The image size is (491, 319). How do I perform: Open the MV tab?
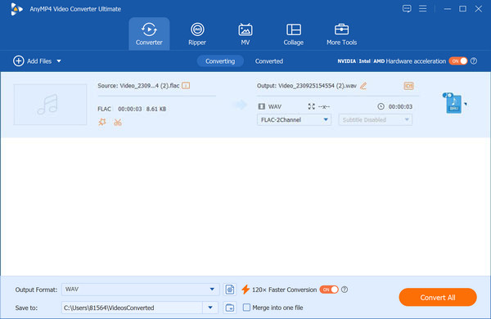tap(245, 34)
